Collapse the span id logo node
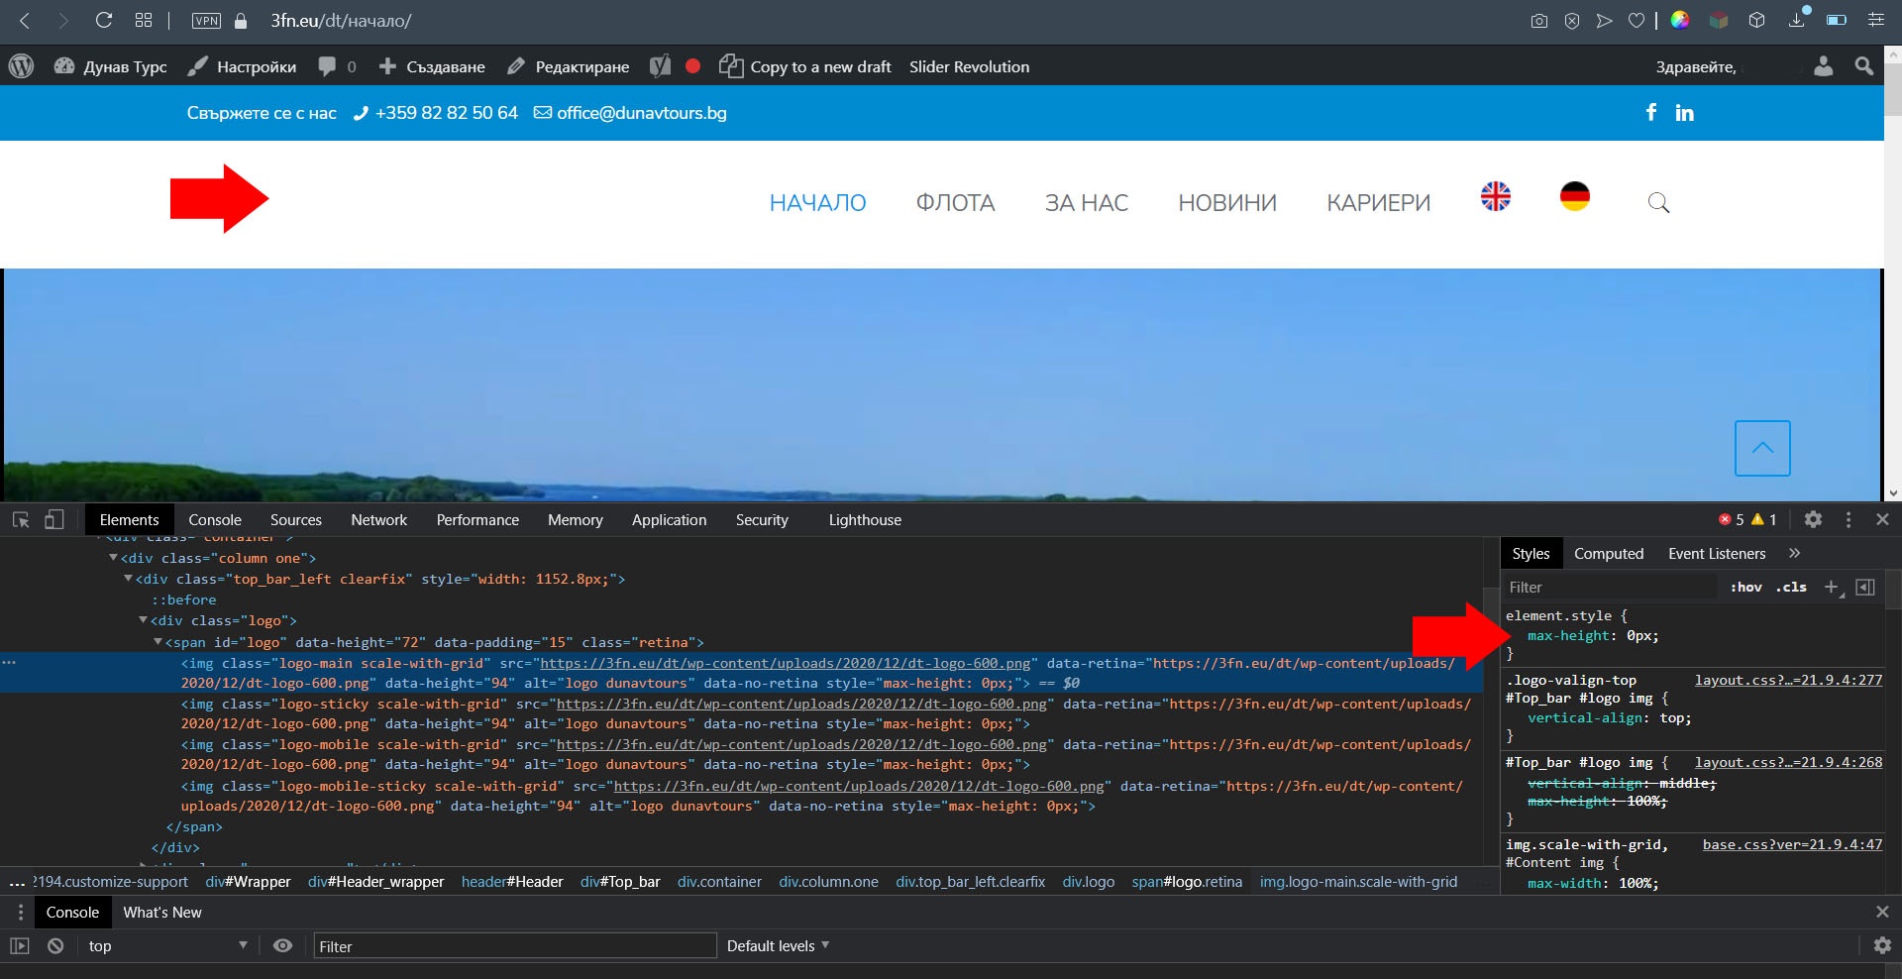Screen dimensions: 1902x979 158,642
